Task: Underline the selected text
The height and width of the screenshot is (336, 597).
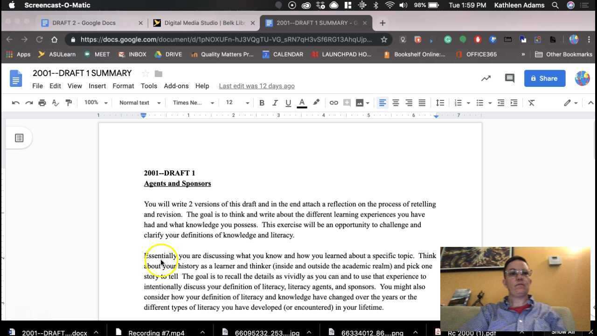Action: pyautogui.click(x=288, y=103)
